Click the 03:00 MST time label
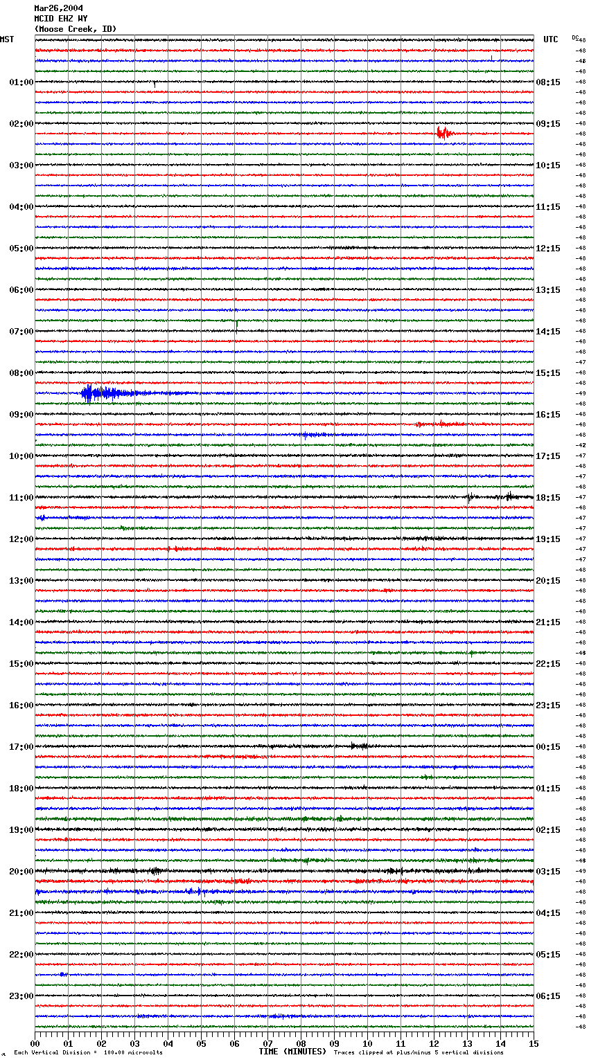589x1062 pixels. tap(21, 165)
